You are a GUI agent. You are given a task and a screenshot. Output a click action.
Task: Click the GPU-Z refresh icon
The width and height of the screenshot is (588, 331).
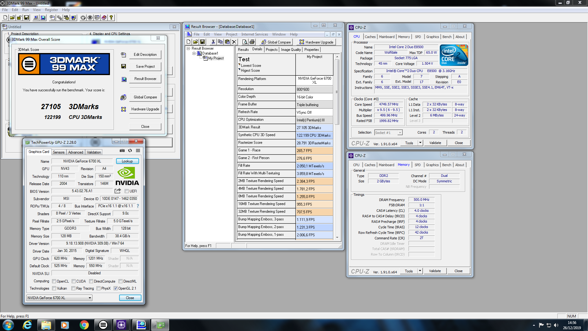coord(130,150)
